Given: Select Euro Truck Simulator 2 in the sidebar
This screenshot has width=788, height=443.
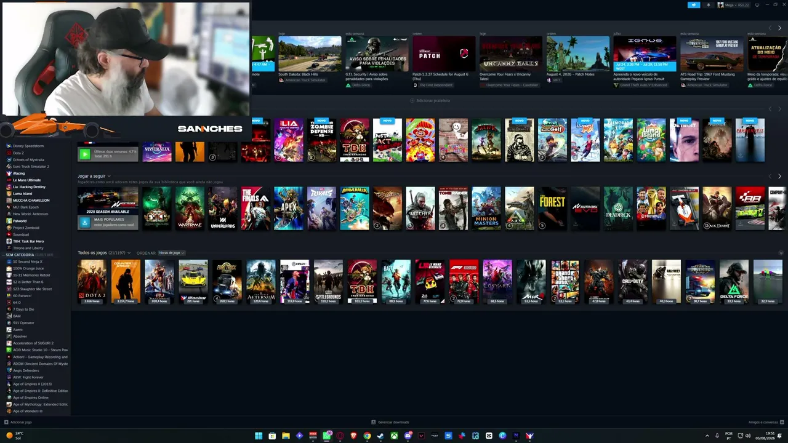Looking at the screenshot, I should pos(31,166).
